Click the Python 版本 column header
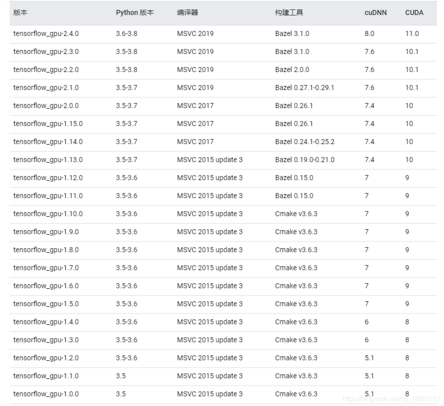The image size is (444, 406). tap(135, 13)
